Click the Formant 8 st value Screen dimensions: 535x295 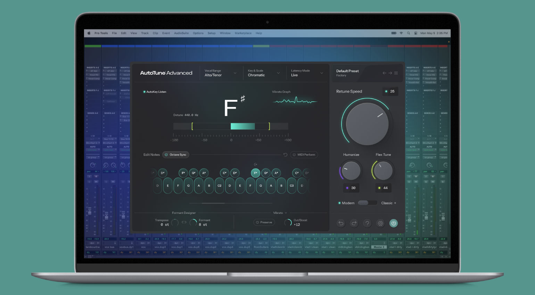[x=203, y=225]
